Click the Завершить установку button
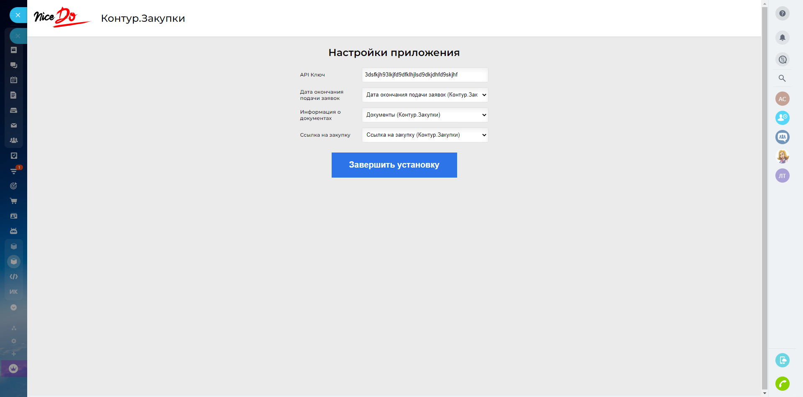Image resolution: width=803 pixels, height=397 pixels. 394,165
